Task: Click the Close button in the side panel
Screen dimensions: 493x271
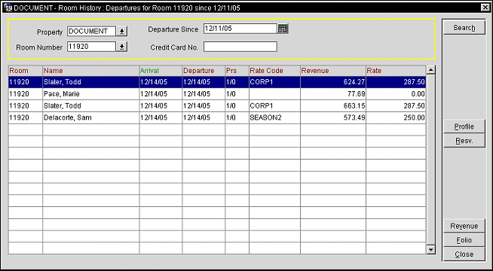Action: tap(464, 254)
